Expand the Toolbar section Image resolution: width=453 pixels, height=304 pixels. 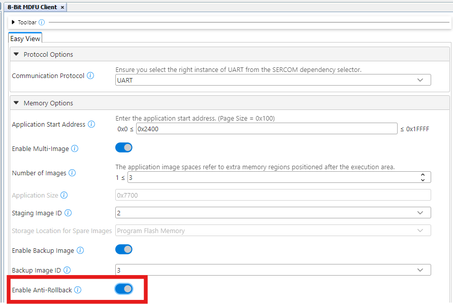click(x=13, y=22)
